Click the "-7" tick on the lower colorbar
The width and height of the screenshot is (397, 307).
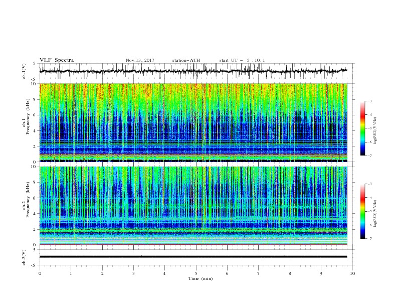(369, 239)
